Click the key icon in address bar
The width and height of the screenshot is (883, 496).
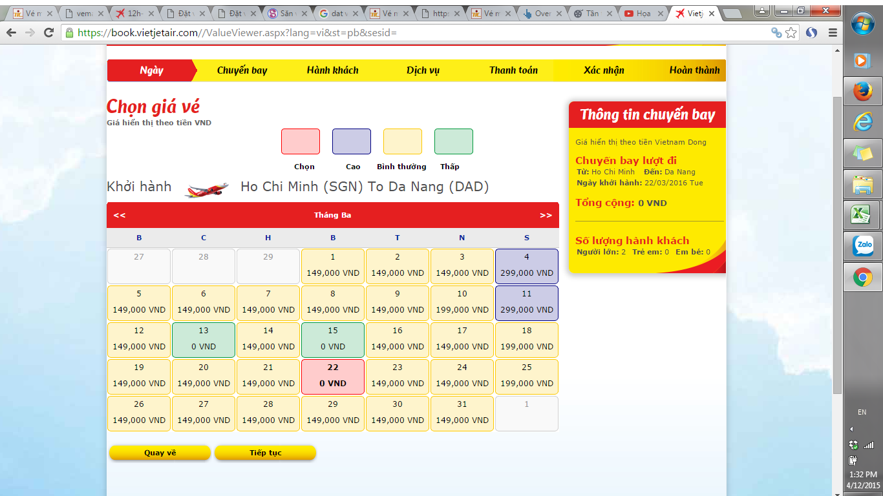pos(776,33)
